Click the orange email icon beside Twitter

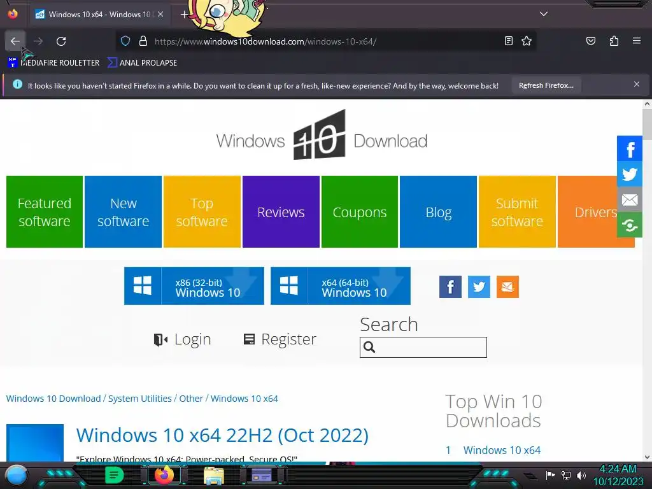pyautogui.click(x=507, y=287)
